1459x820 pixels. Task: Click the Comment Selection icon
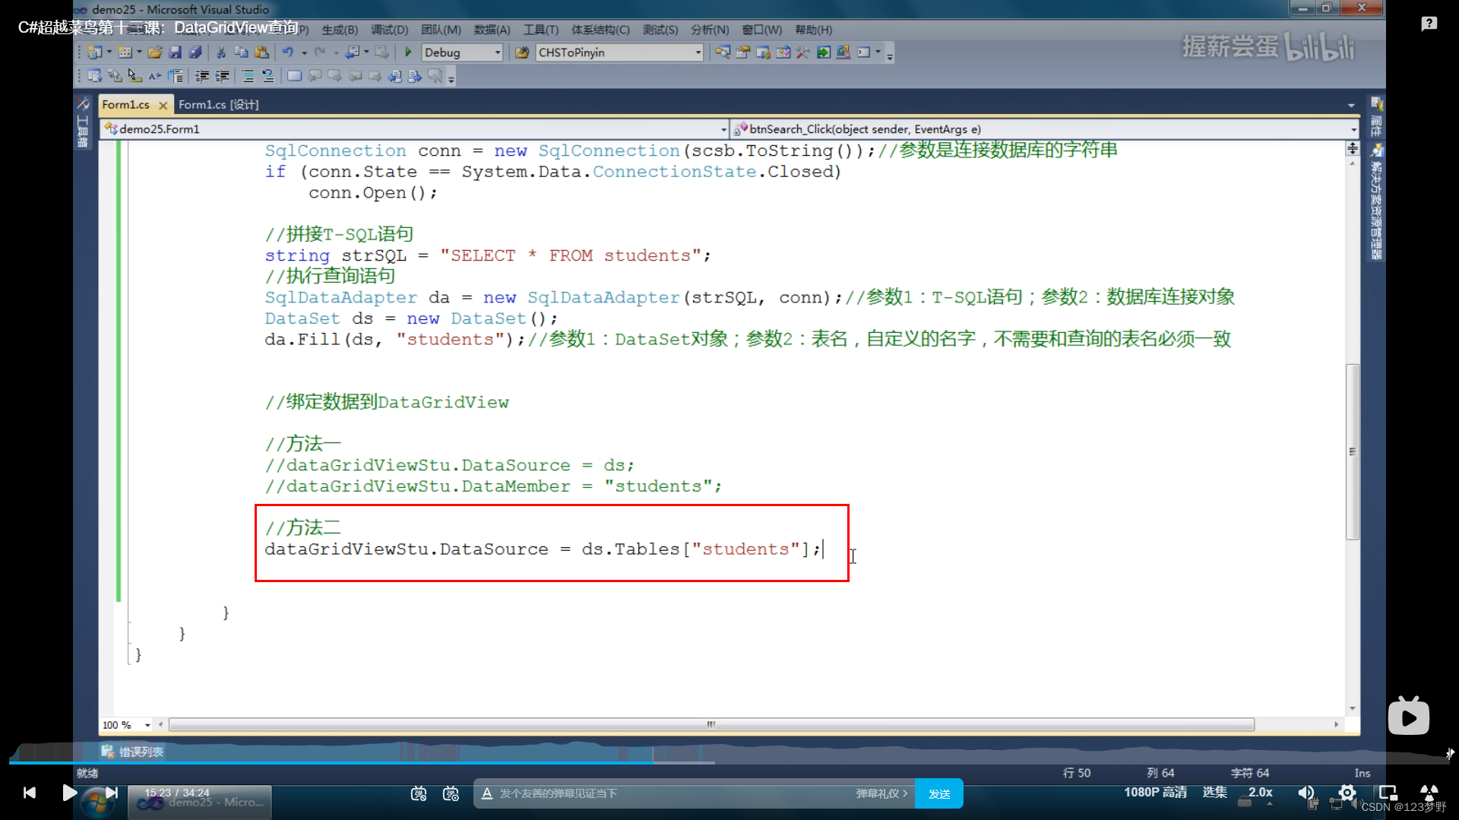tap(248, 76)
